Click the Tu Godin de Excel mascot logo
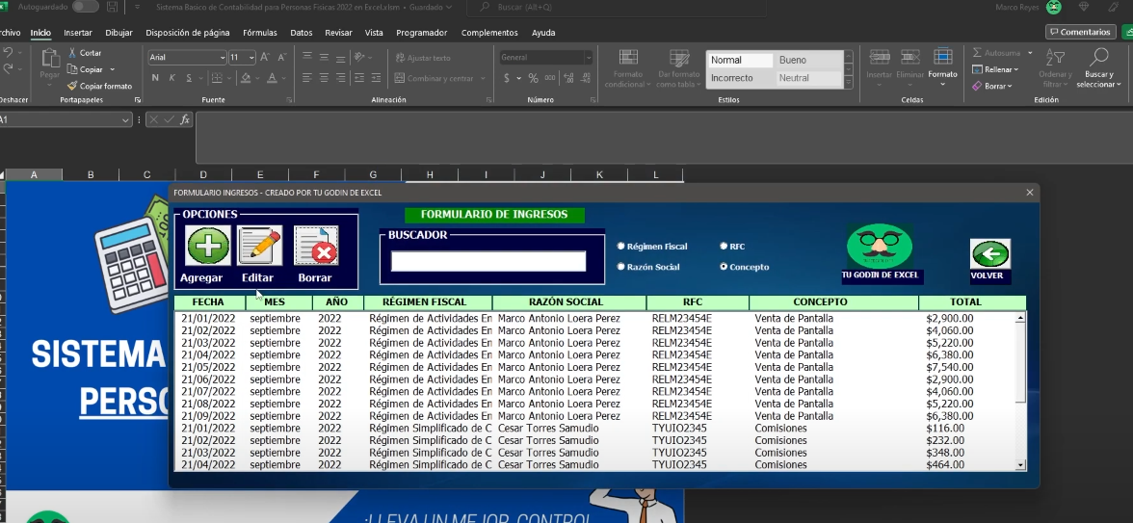Viewport: 1133px width, 523px height. (x=880, y=247)
